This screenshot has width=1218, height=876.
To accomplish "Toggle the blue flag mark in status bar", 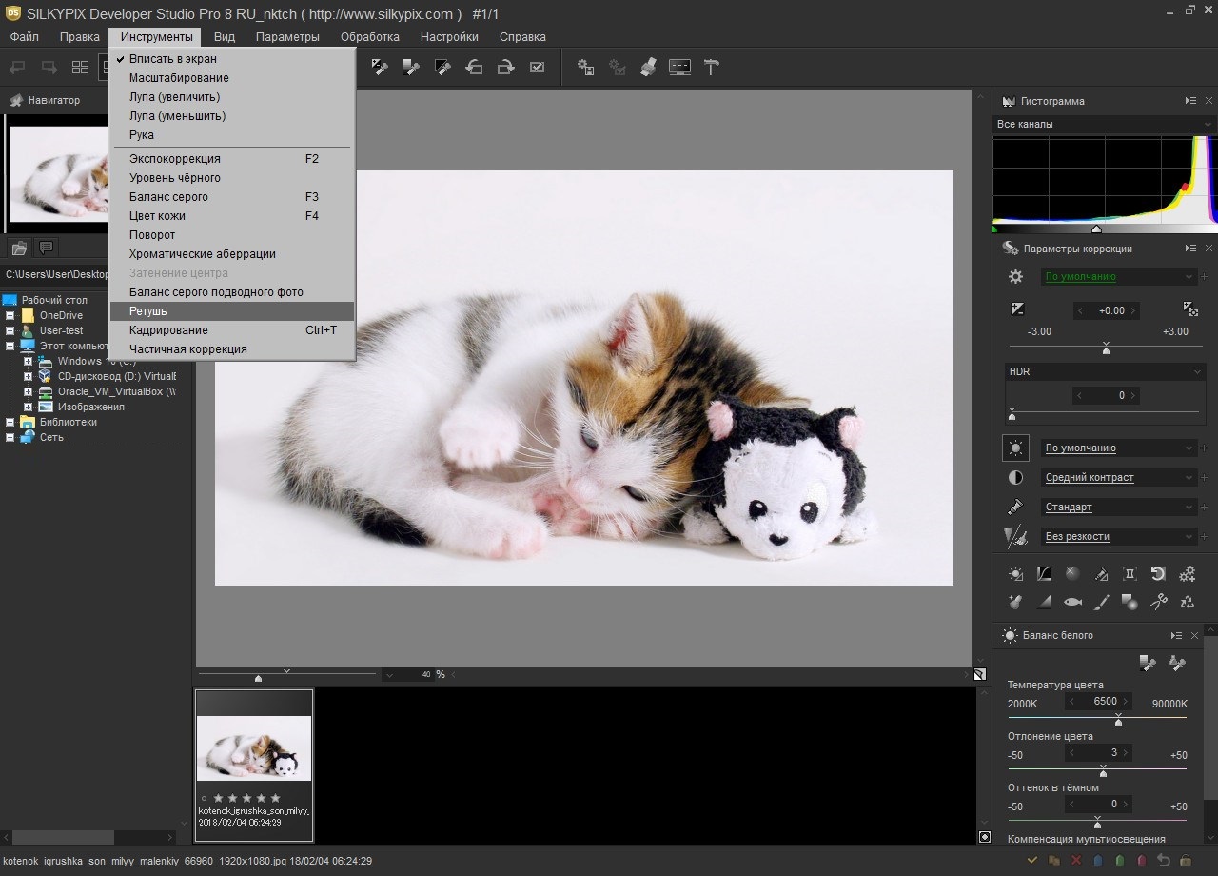I will pos(1098,860).
